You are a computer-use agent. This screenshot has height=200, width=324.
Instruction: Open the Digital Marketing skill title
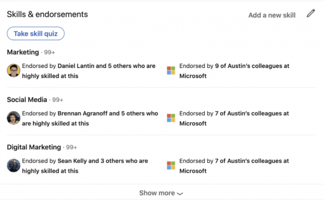point(34,147)
